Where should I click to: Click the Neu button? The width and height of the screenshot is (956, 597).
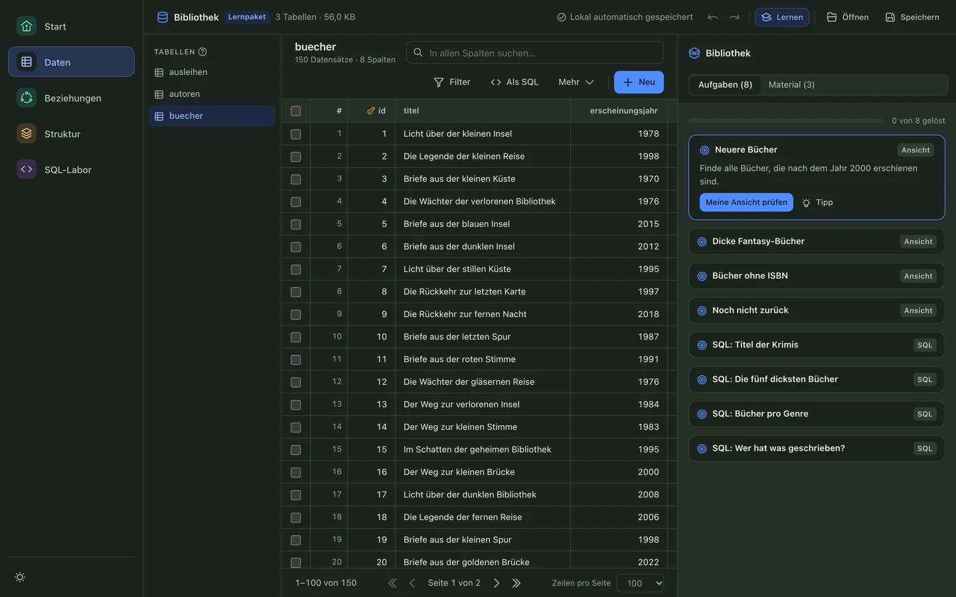[x=639, y=82]
